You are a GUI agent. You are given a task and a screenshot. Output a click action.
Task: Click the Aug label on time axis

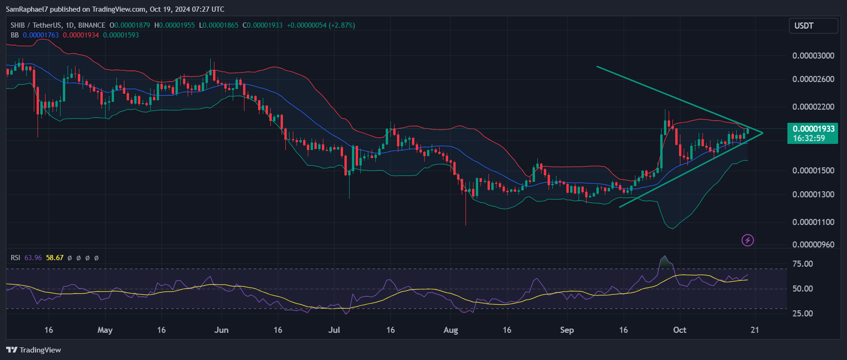click(x=450, y=330)
